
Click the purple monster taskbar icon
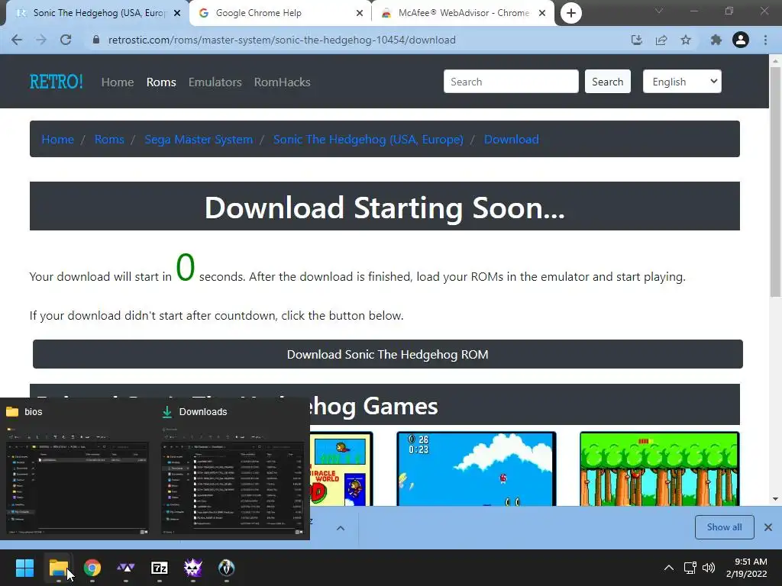click(193, 568)
